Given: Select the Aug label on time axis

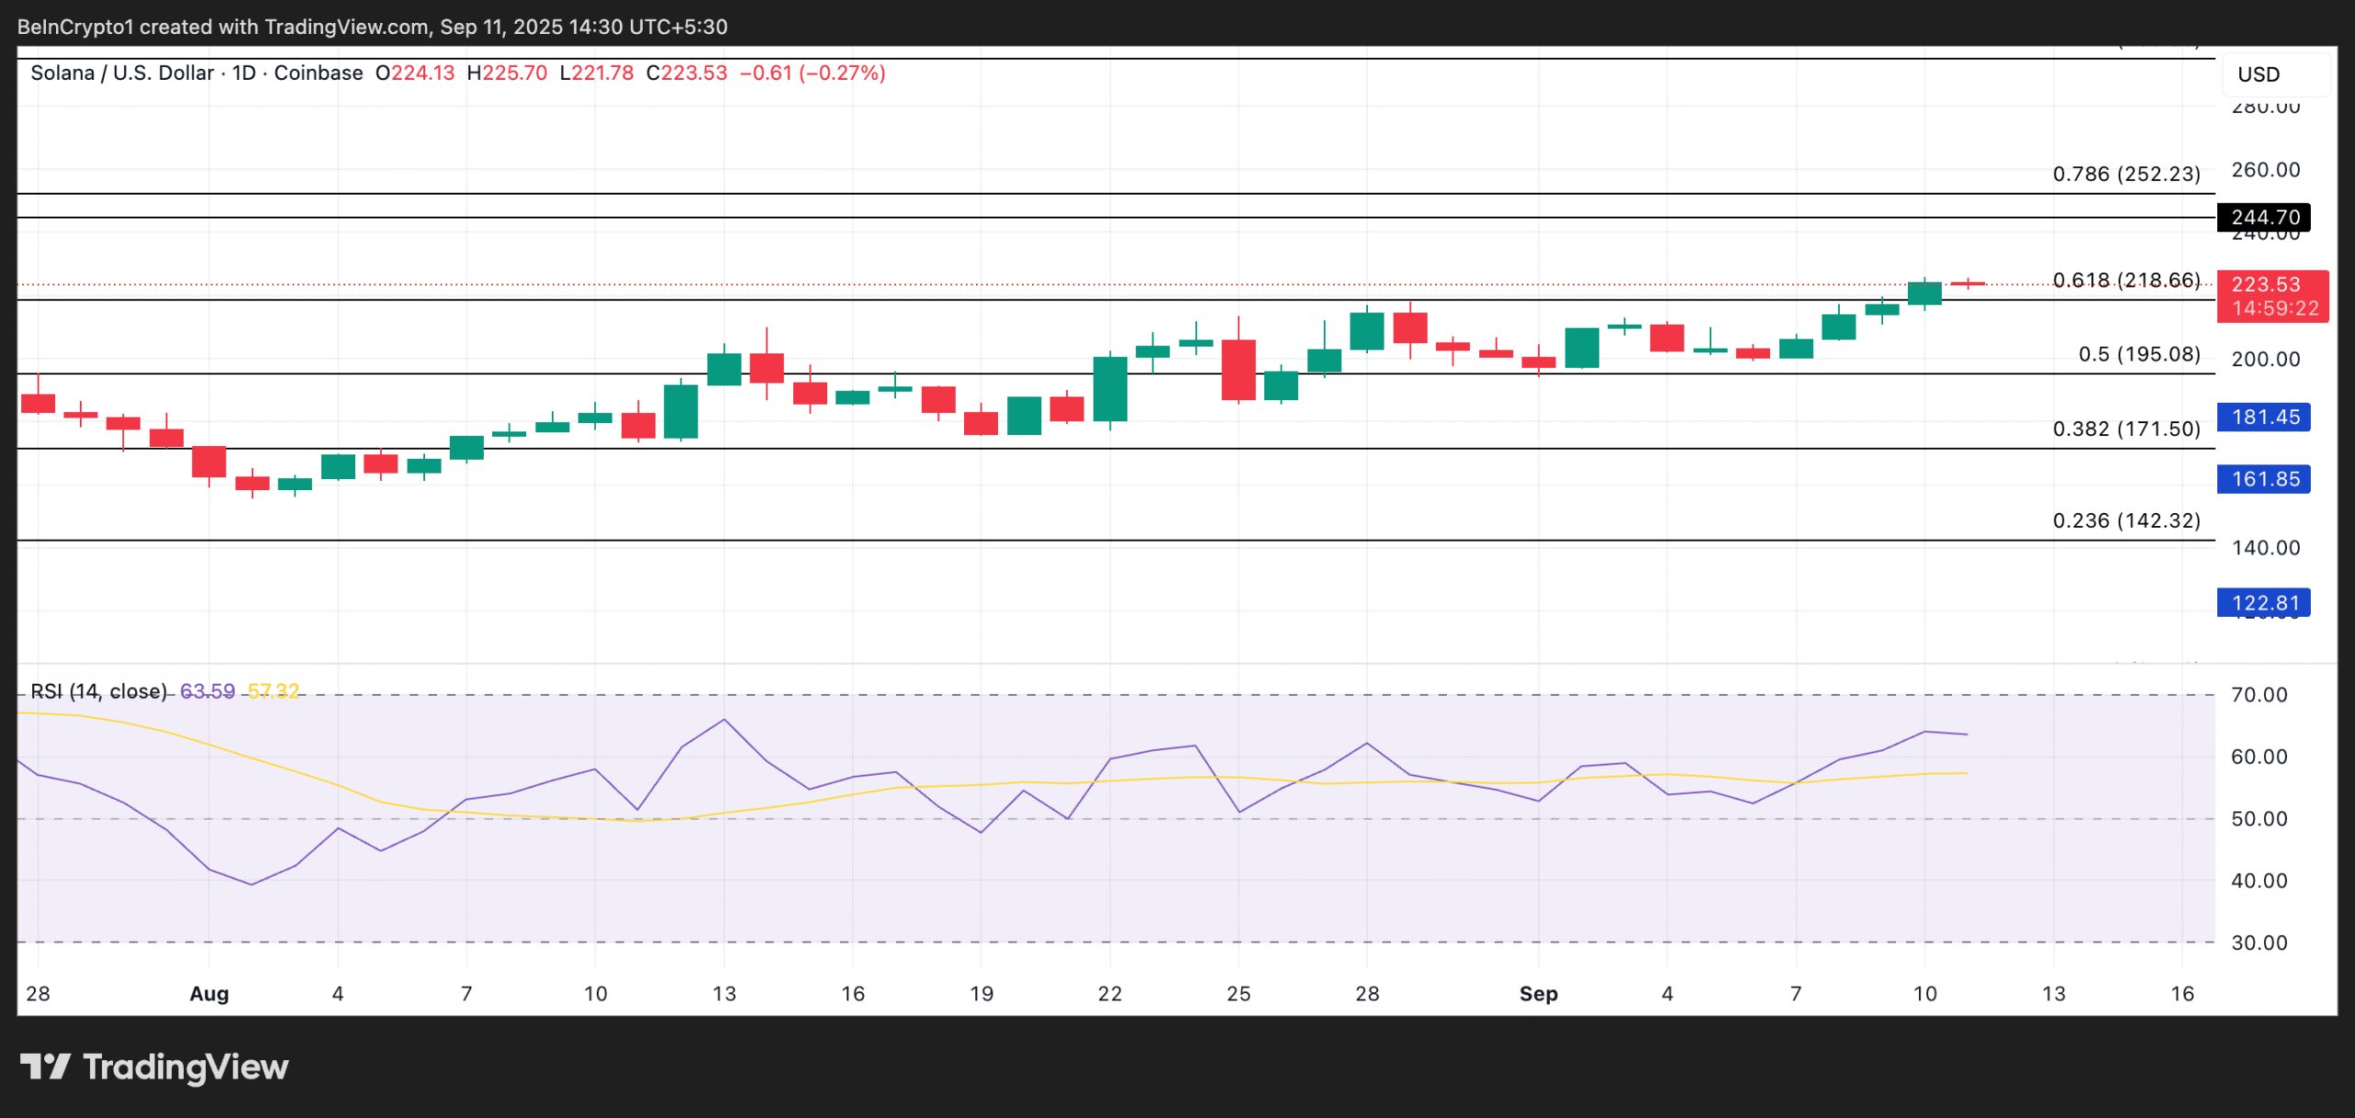Looking at the screenshot, I should pos(210,994).
